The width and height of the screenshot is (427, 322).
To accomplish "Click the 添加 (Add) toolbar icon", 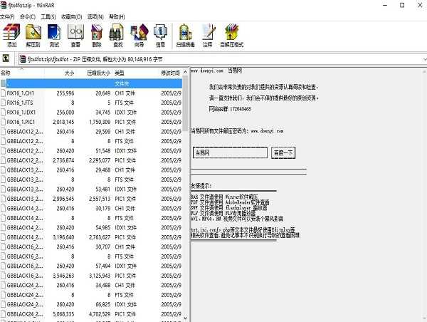I will click(x=11, y=33).
